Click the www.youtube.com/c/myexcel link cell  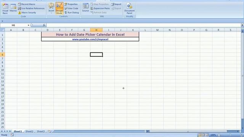90,39
